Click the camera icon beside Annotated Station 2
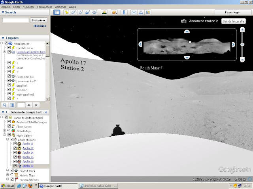 point(183,21)
